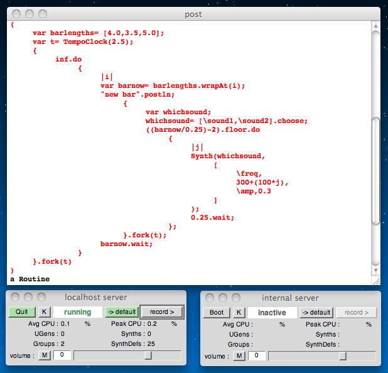Mute the internal server with M button

tap(239, 355)
